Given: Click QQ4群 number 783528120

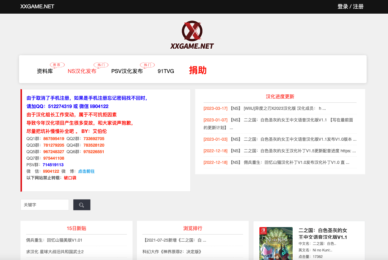Looking at the screenshot, I should pos(94,145).
